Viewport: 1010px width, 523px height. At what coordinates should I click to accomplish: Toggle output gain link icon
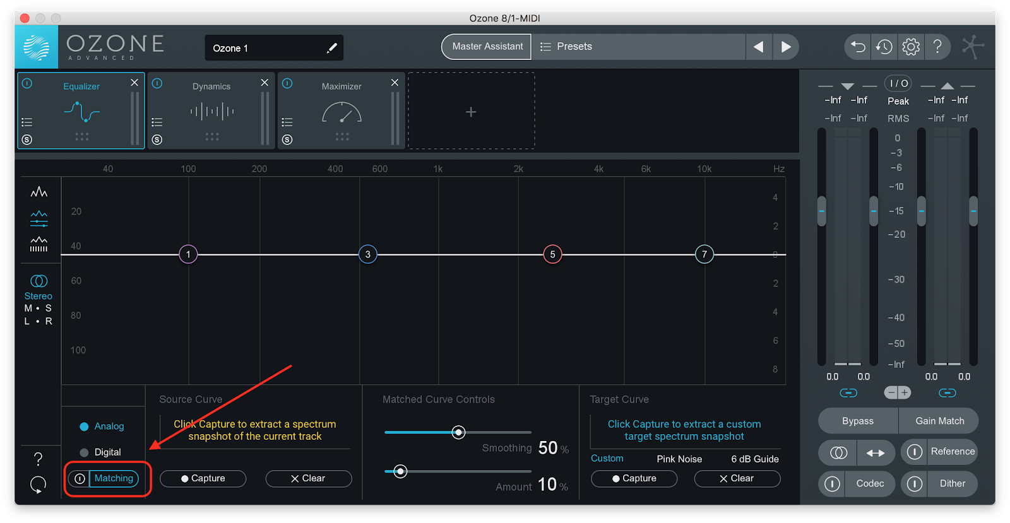[947, 393]
